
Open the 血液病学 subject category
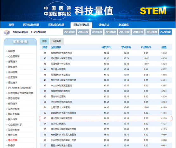point(13,77)
